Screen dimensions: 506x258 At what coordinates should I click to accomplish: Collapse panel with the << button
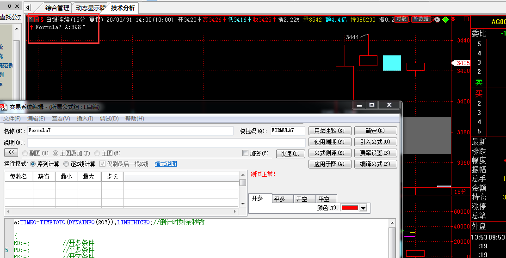[x=11, y=153]
